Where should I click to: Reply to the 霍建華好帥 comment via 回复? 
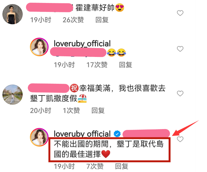click(x=102, y=20)
